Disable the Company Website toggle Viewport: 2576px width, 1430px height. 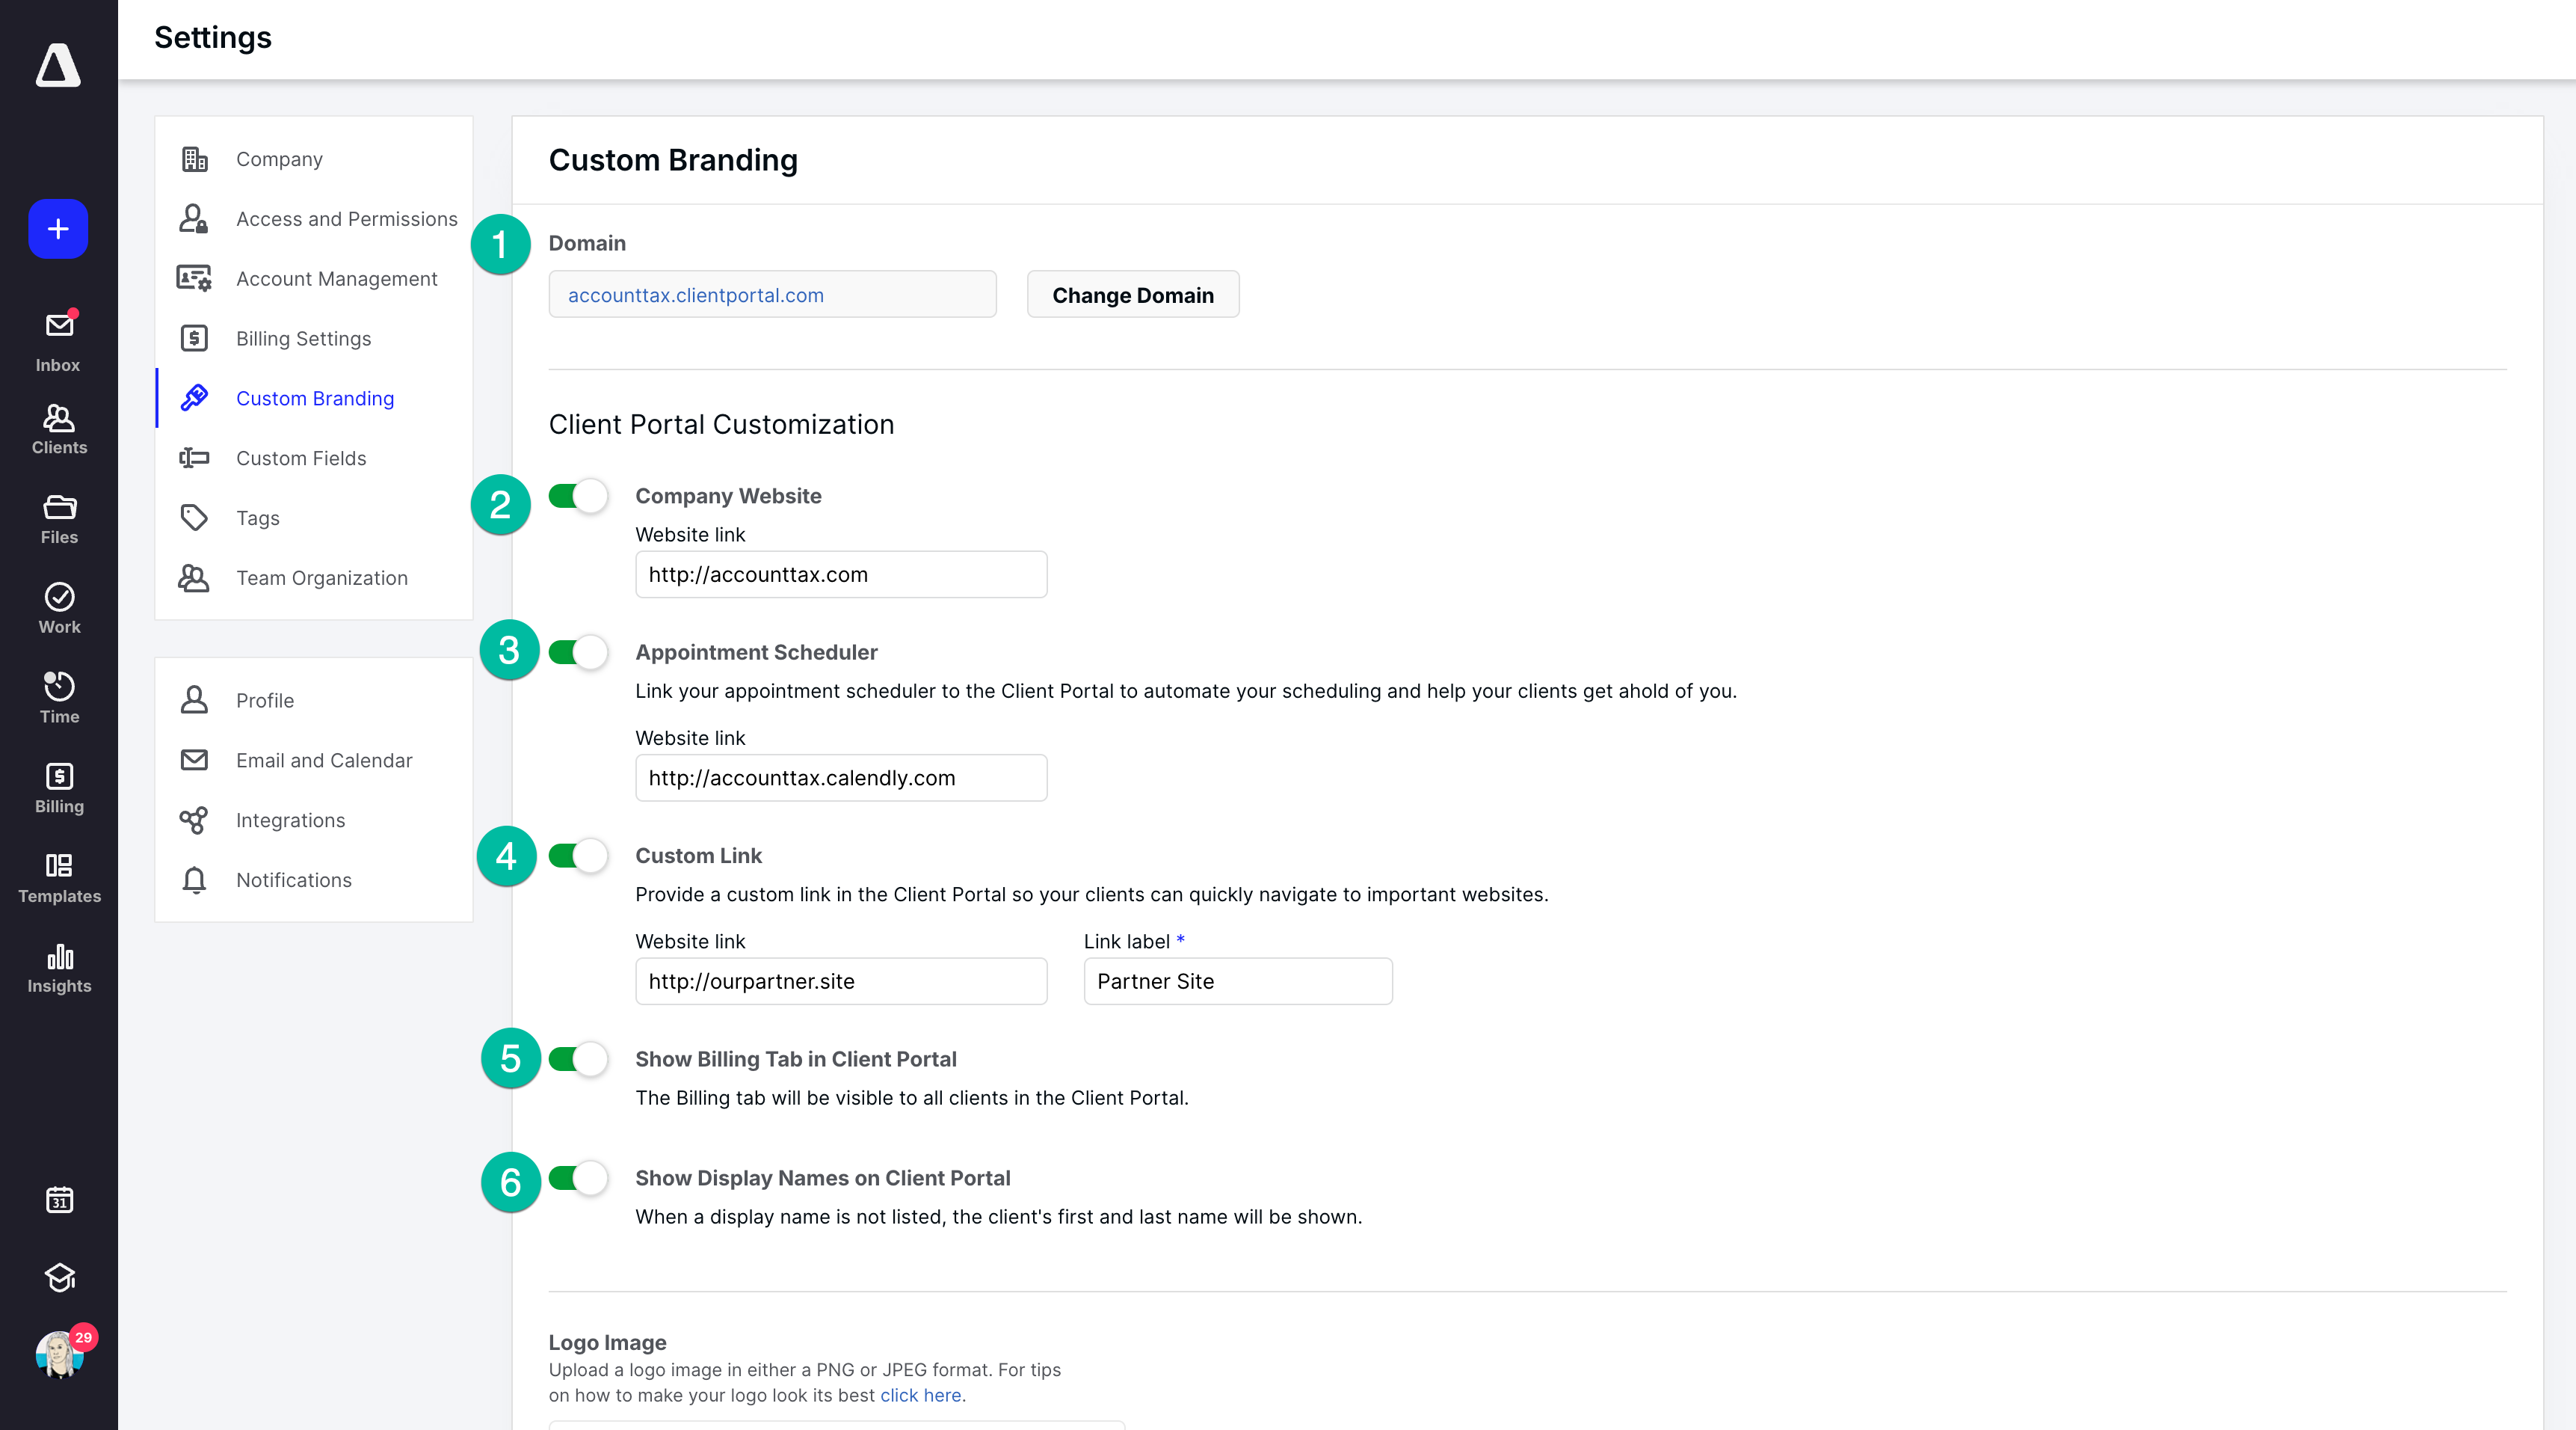(x=578, y=497)
